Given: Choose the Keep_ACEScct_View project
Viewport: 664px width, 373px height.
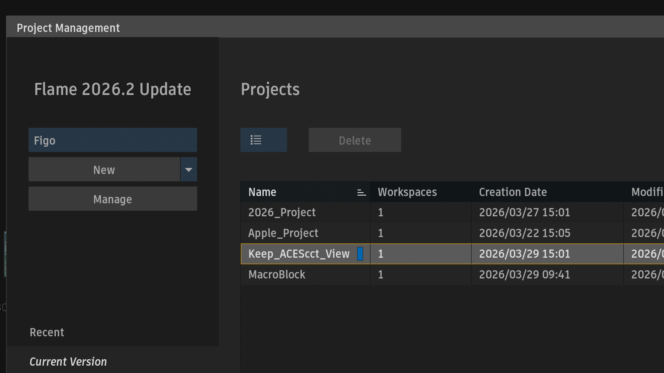Looking at the screenshot, I should (299, 254).
